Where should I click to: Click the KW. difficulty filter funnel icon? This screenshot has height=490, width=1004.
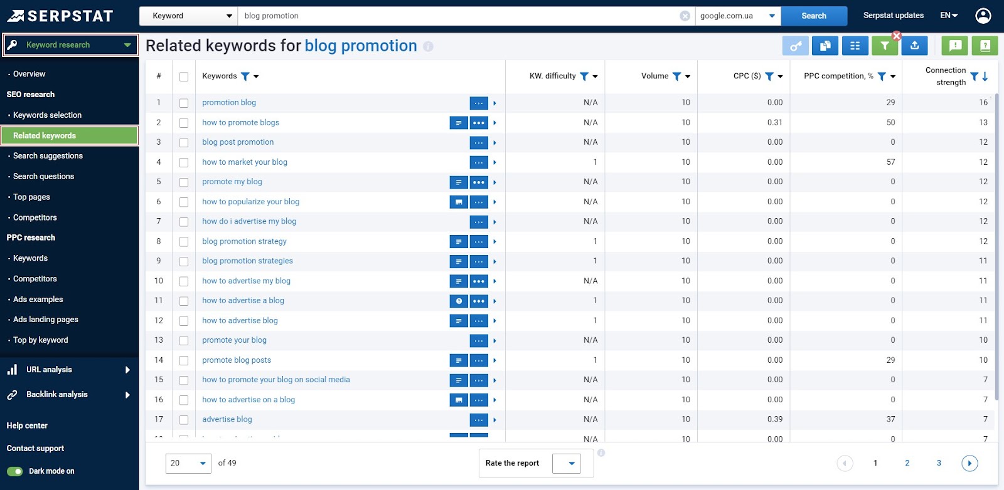pyautogui.click(x=584, y=76)
